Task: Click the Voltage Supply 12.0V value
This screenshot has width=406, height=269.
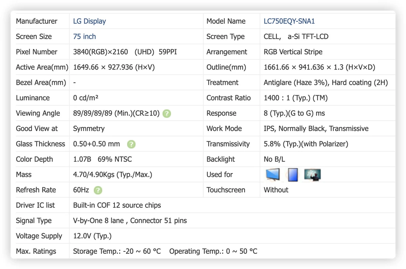Action: (x=92, y=236)
